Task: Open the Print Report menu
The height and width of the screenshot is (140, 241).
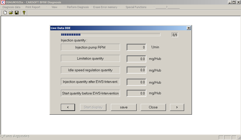Action: 33,7
